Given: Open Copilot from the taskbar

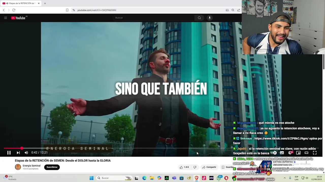Looking at the screenshot, I should tap(159, 178).
